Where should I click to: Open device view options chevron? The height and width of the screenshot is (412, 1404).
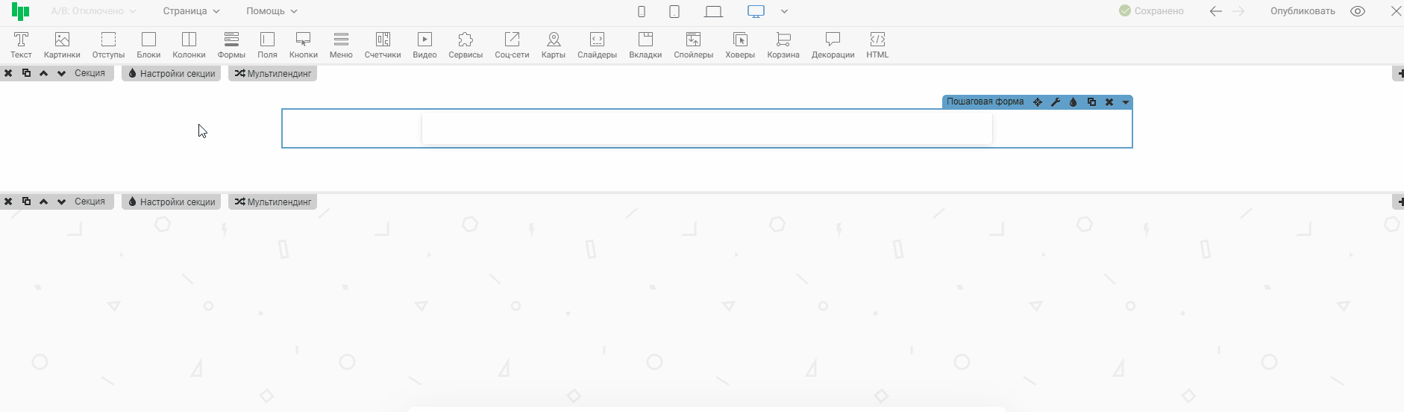click(x=784, y=11)
